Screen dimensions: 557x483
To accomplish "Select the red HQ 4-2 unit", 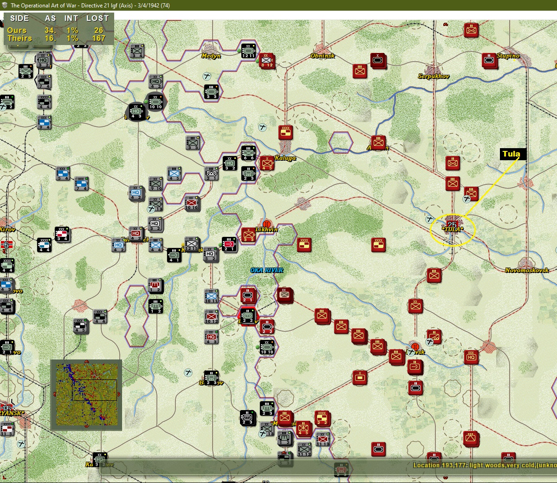I will click(136, 234).
